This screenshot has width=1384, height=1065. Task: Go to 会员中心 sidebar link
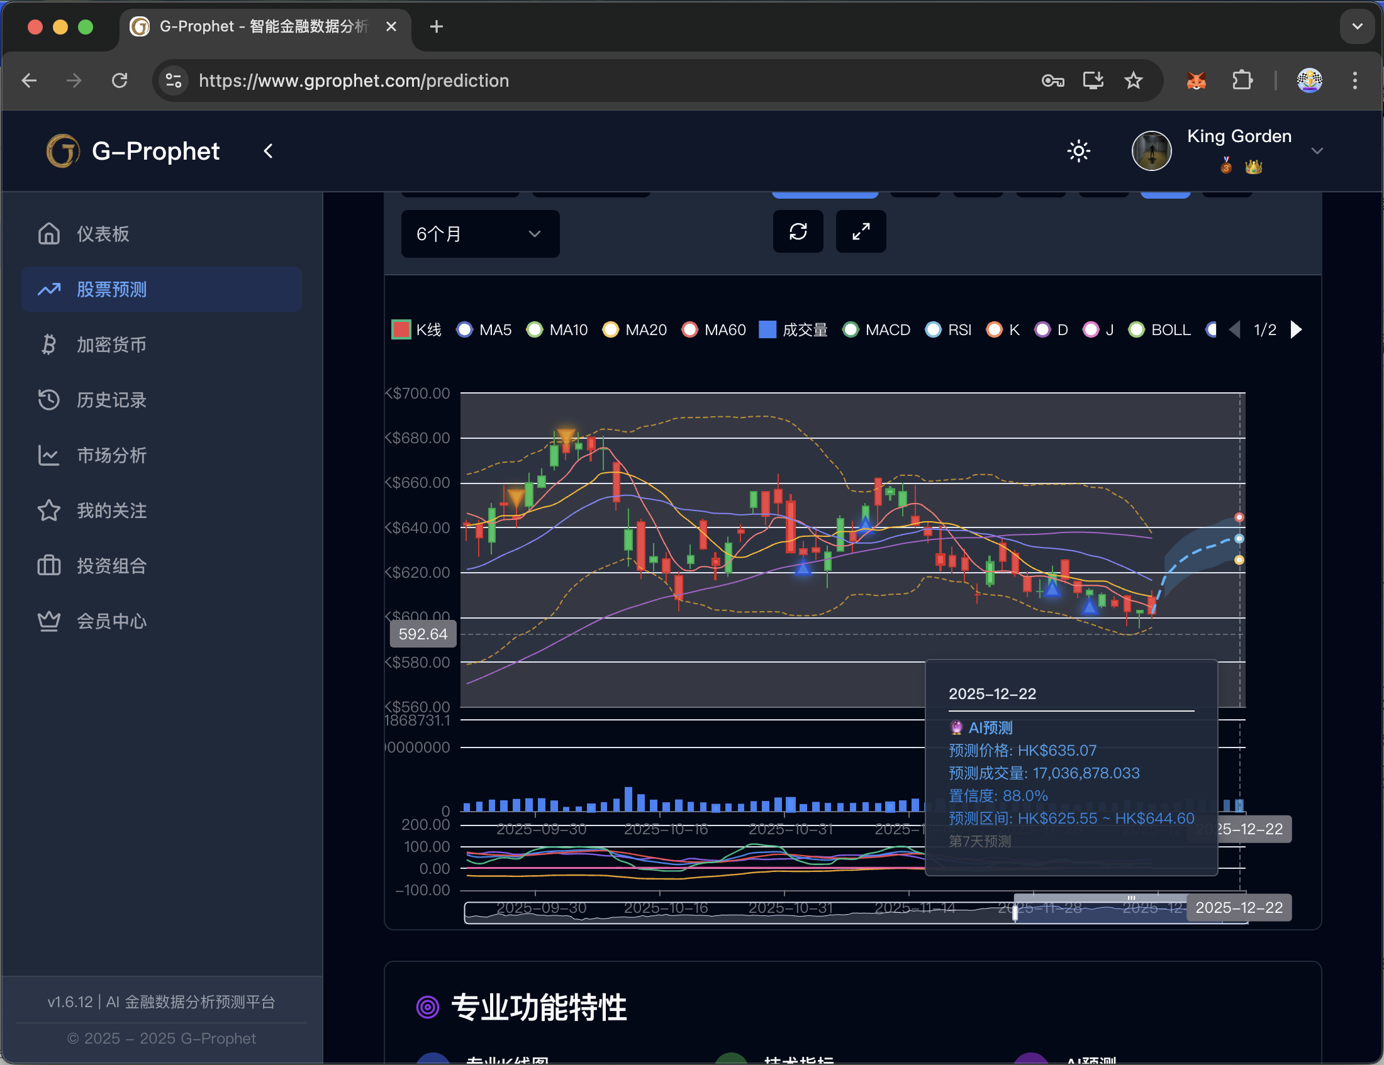111,621
